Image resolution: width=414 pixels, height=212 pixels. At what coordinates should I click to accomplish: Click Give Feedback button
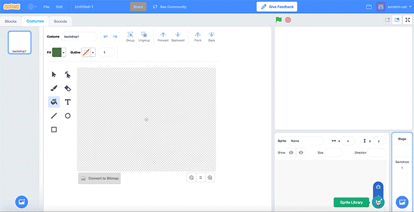tap(277, 7)
